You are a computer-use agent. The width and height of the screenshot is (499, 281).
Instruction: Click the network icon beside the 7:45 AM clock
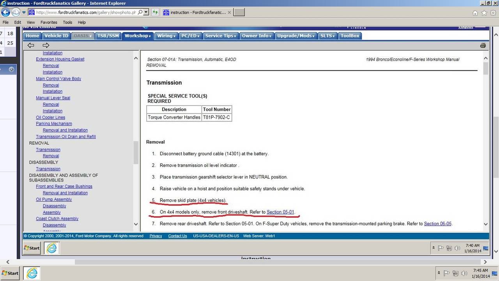coord(455,273)
